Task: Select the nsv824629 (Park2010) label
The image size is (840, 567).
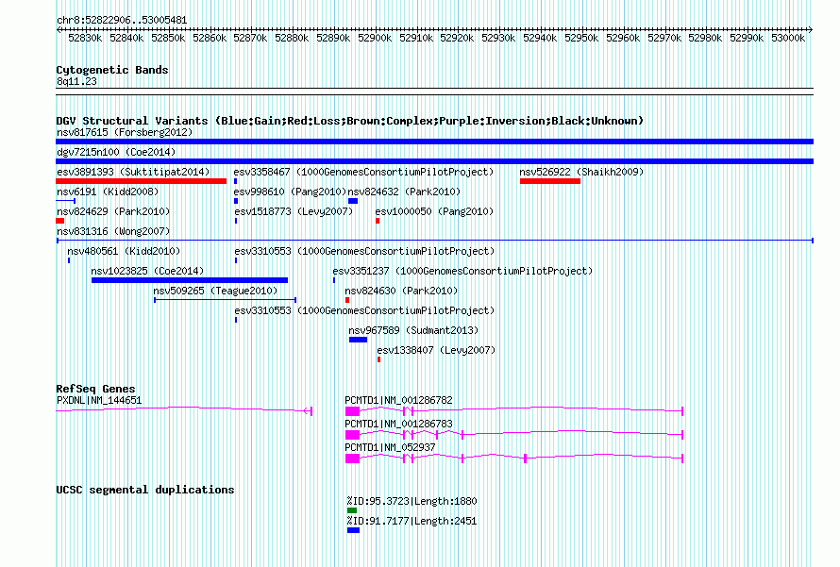Action: click(x=113, y=211)
